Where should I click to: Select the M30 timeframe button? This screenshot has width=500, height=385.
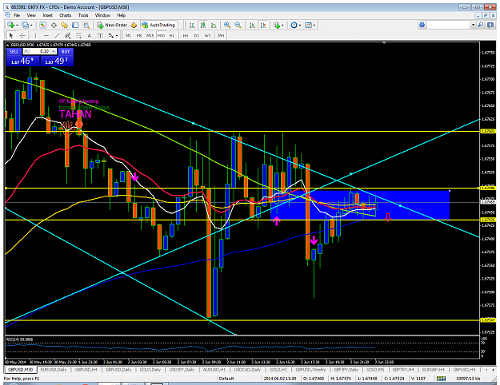(161, 36)
